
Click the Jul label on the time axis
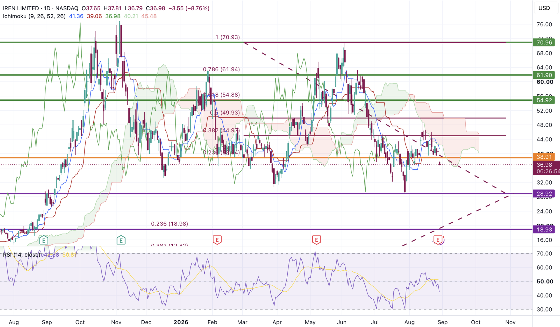(375, 322)
